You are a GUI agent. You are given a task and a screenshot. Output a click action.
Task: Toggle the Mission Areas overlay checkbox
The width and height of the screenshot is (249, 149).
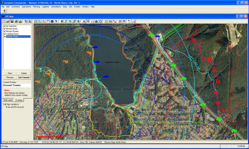tap(5, 28)
